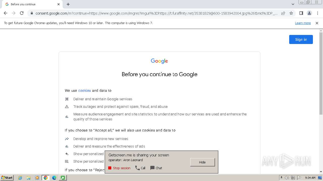
Task: Open the cookies link
Action: pos(85,90)
